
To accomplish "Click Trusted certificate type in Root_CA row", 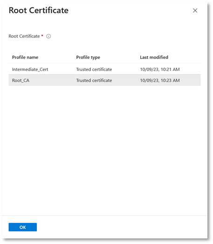I will click(94, 80).
